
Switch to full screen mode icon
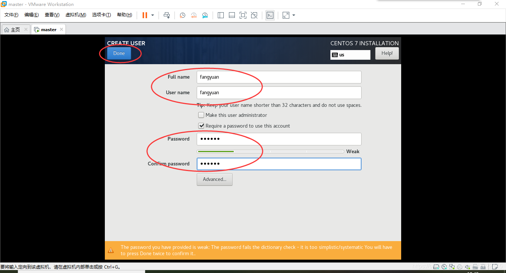243,15
